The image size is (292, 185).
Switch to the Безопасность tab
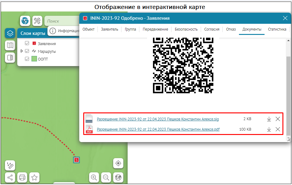tap(186, 29)
